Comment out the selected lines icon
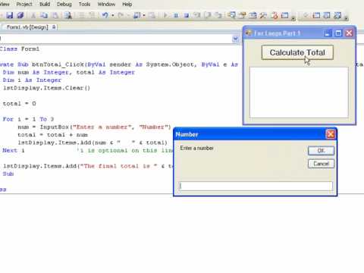Image resolution: width=364 pixels, height=273 pixels. pos(82,15)
